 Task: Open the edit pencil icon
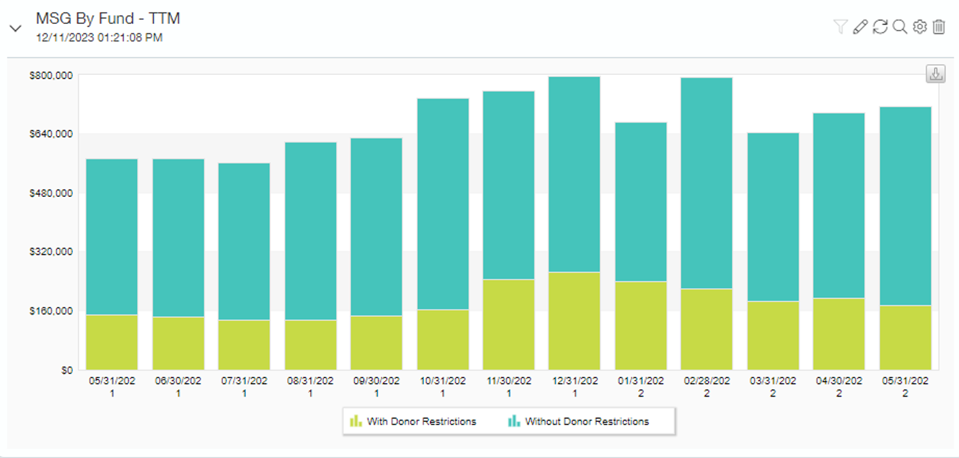pyautogui.click(x=860, y=27)
